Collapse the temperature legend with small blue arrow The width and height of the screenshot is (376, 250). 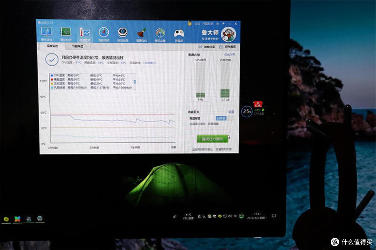pyautogui.click(x=135, y=82)
